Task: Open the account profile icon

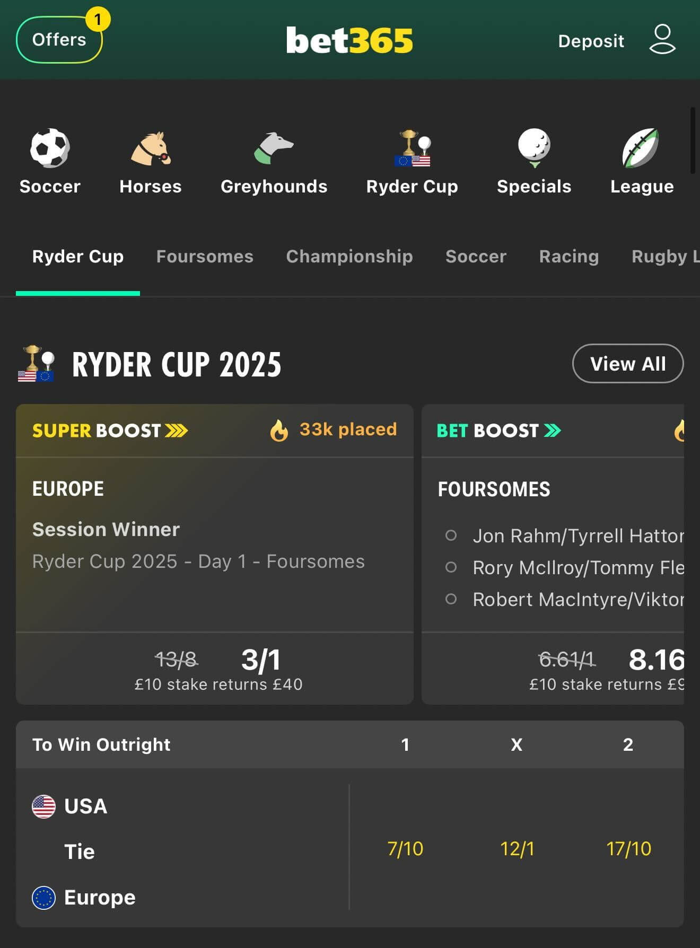Action: (662, 40)
